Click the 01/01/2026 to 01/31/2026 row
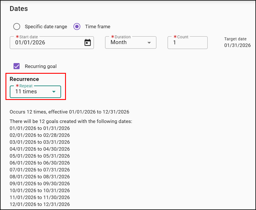 point(40,128)
